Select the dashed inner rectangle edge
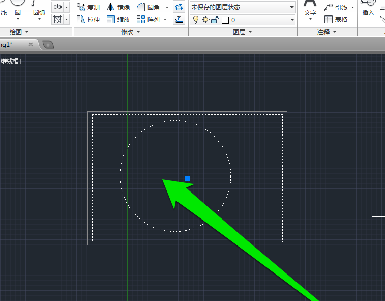Viewport: 385px width, 301px height. click(x=187, y=114)
